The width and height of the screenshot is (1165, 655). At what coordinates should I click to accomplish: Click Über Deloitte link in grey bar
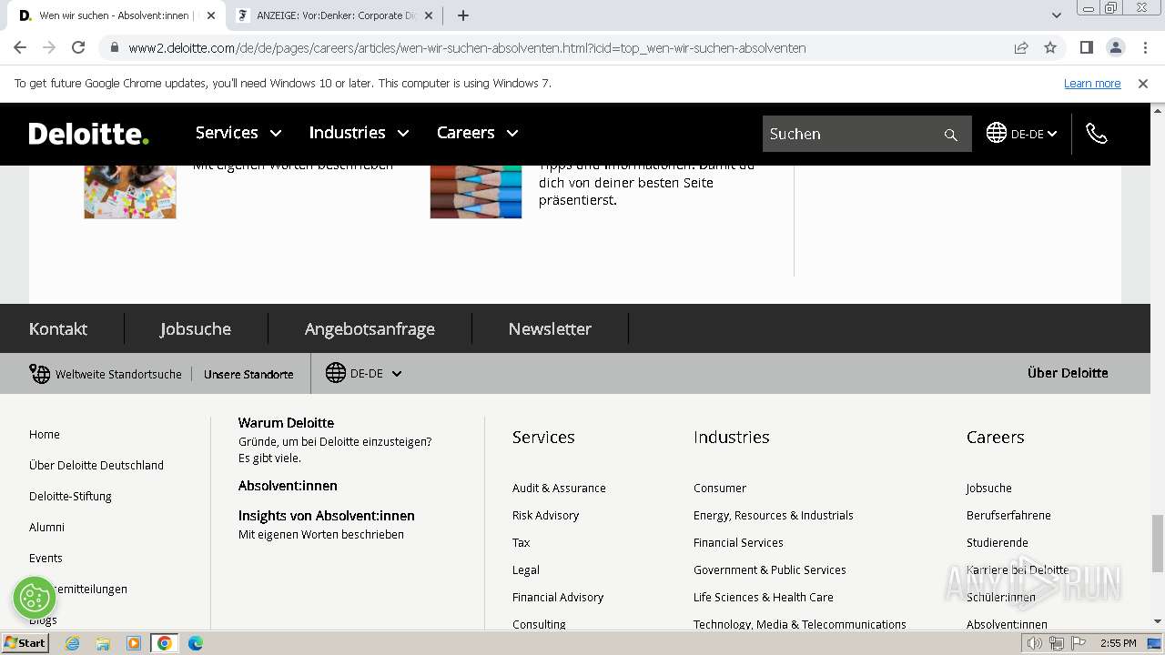[1068, 373]
